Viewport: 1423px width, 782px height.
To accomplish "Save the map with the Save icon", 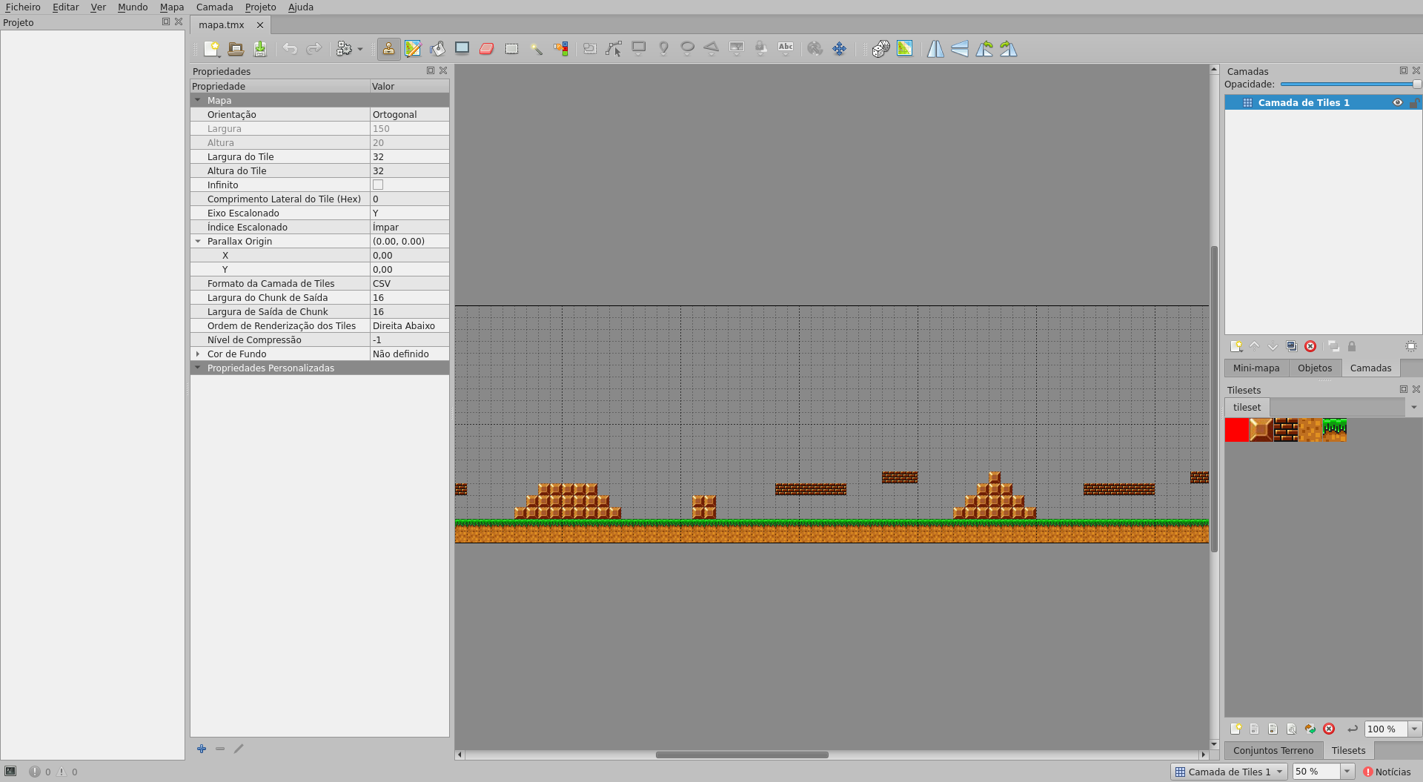I will click(260, 49).
